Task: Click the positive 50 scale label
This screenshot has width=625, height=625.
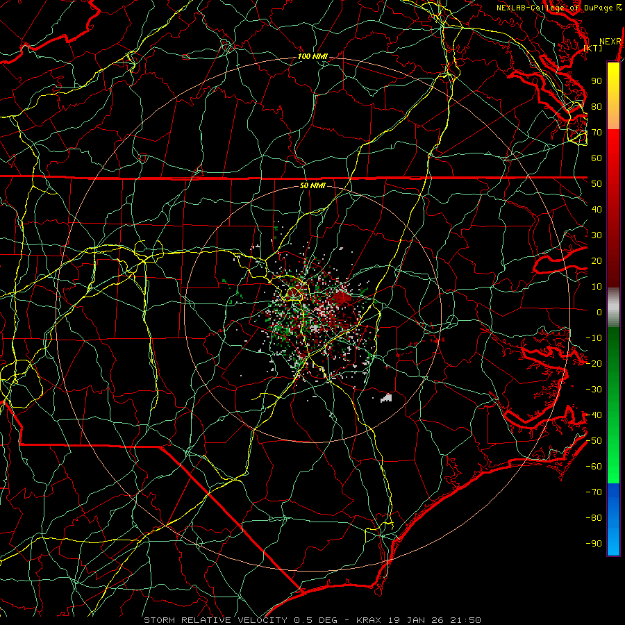Action: pyautogui.click(x=597, y=184)
